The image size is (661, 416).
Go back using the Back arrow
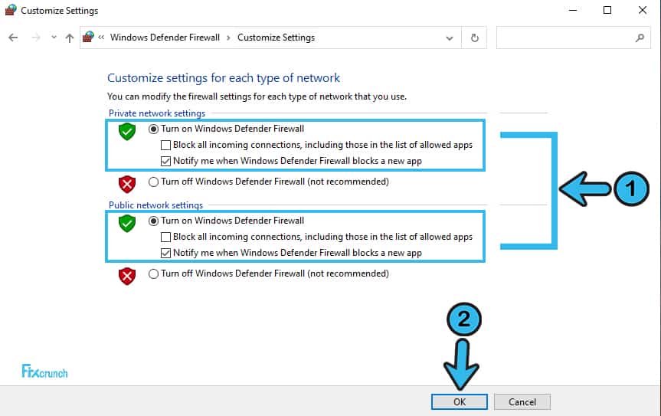(14, 38)
